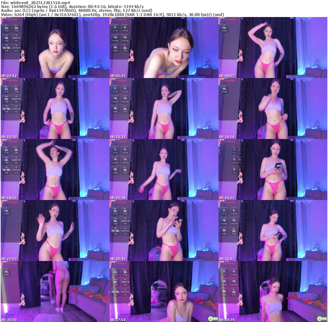This screenshot has height=322, width=328.
Task: Open the thumbnail at timestamp 00:02:42
Action: click(x=55, y=48)
